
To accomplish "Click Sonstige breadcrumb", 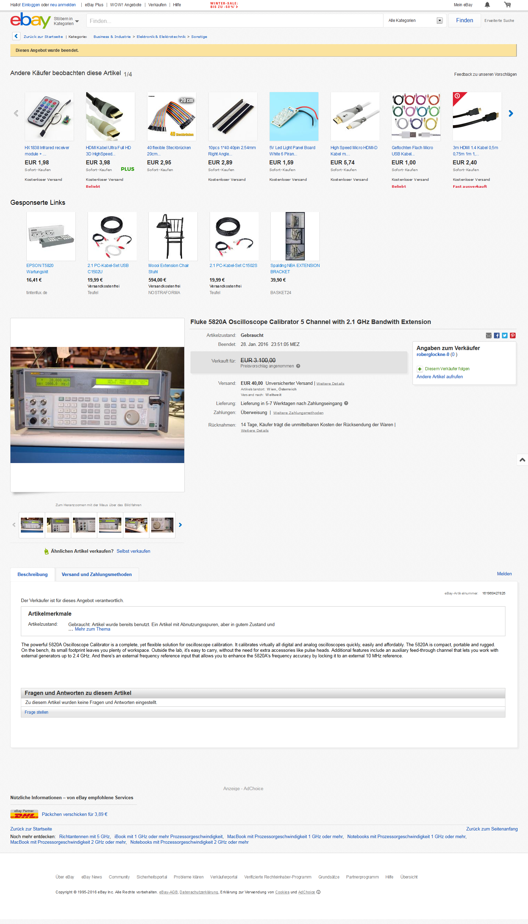I will [199, 37].
